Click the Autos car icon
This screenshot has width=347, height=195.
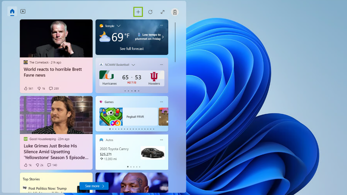(101, 140)
